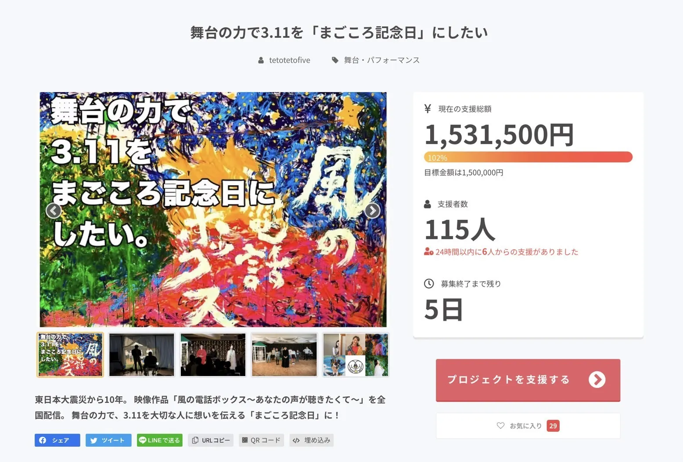This screenshot has width=683, height=462.
Task: Click the main project cover image
Action: pos(213,210)
